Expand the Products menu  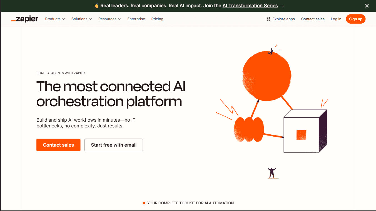[55, 19]
